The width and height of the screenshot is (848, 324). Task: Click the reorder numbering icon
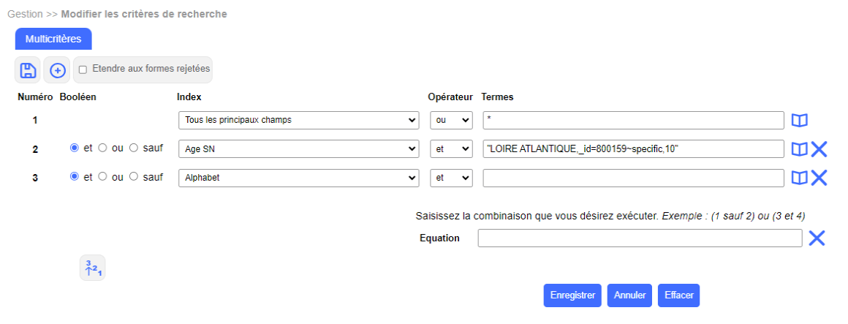[93, 268]
